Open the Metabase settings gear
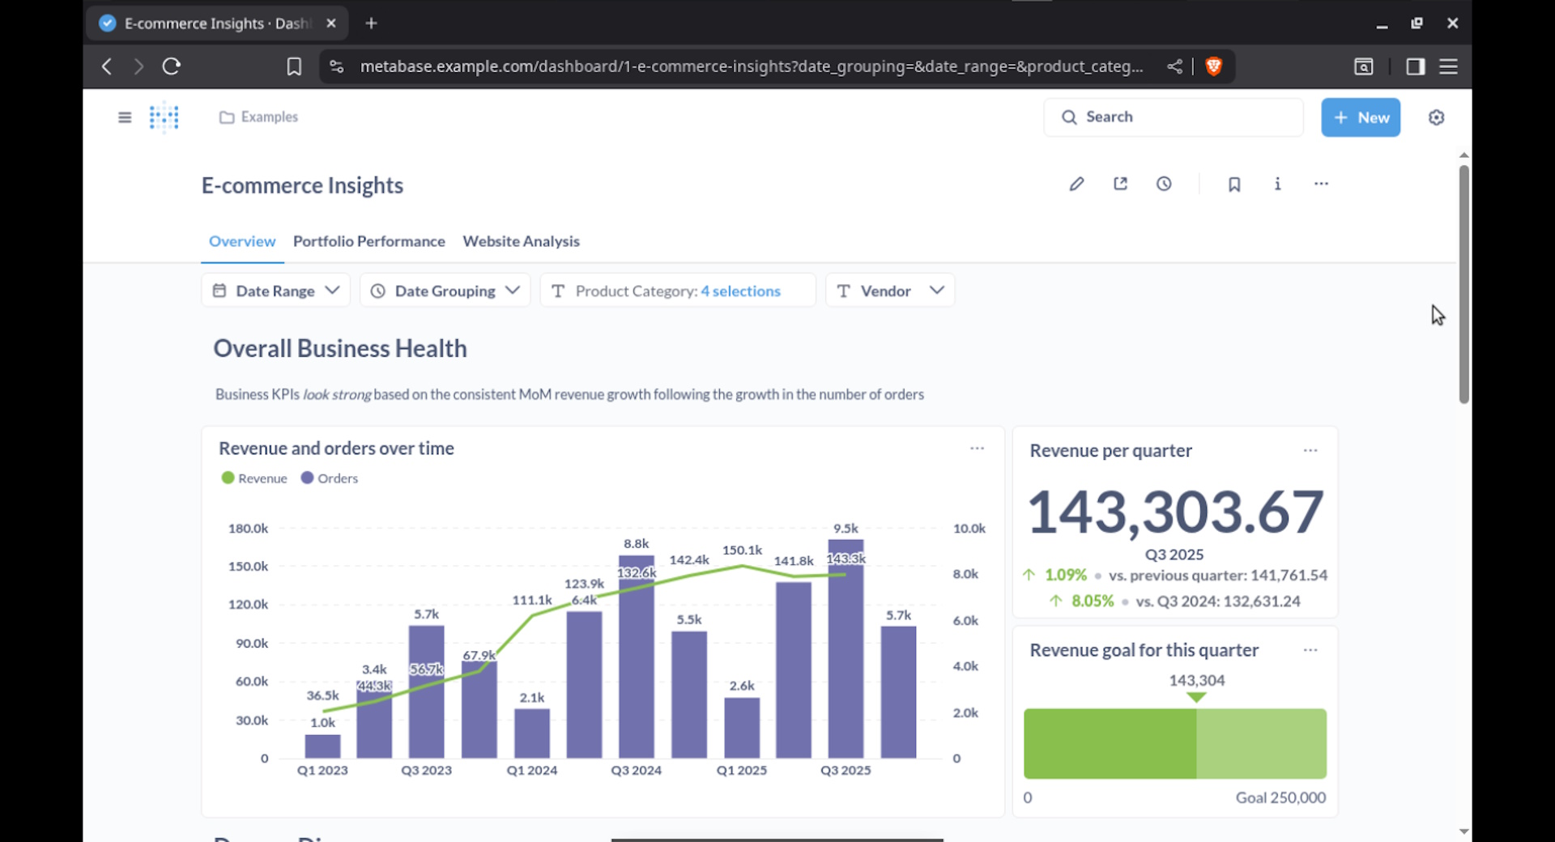 [x=1436, y=117]
